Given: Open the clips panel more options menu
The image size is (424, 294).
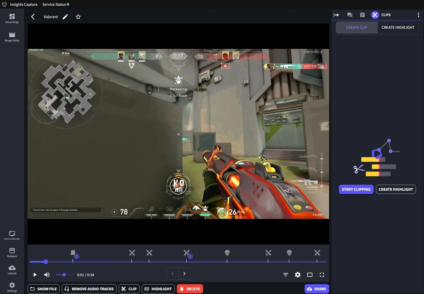Looking at the screenshot, I should (418, 15).
